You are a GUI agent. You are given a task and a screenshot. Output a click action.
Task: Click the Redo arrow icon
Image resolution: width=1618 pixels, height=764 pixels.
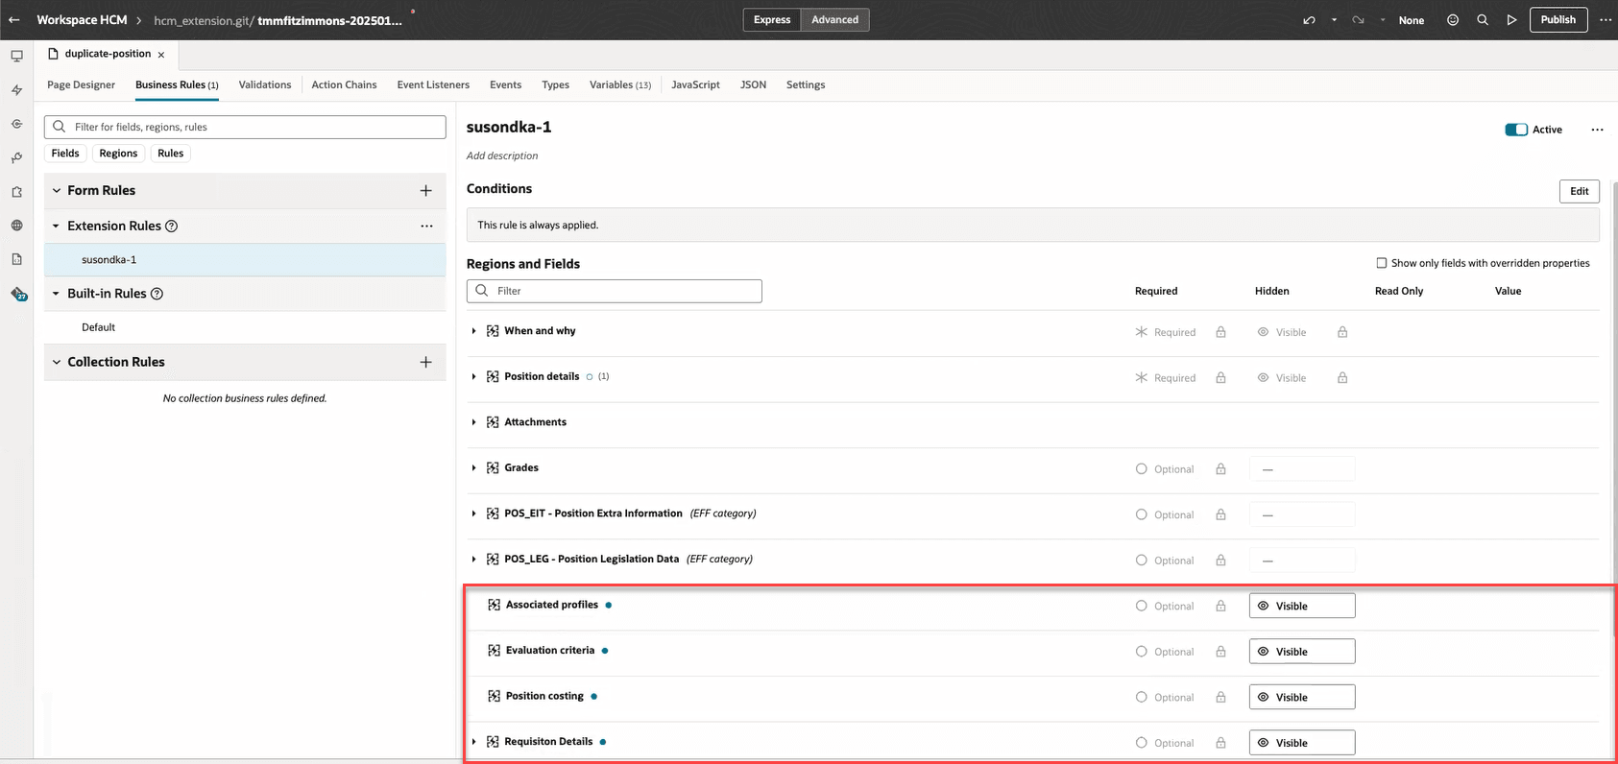[1358, 20]
